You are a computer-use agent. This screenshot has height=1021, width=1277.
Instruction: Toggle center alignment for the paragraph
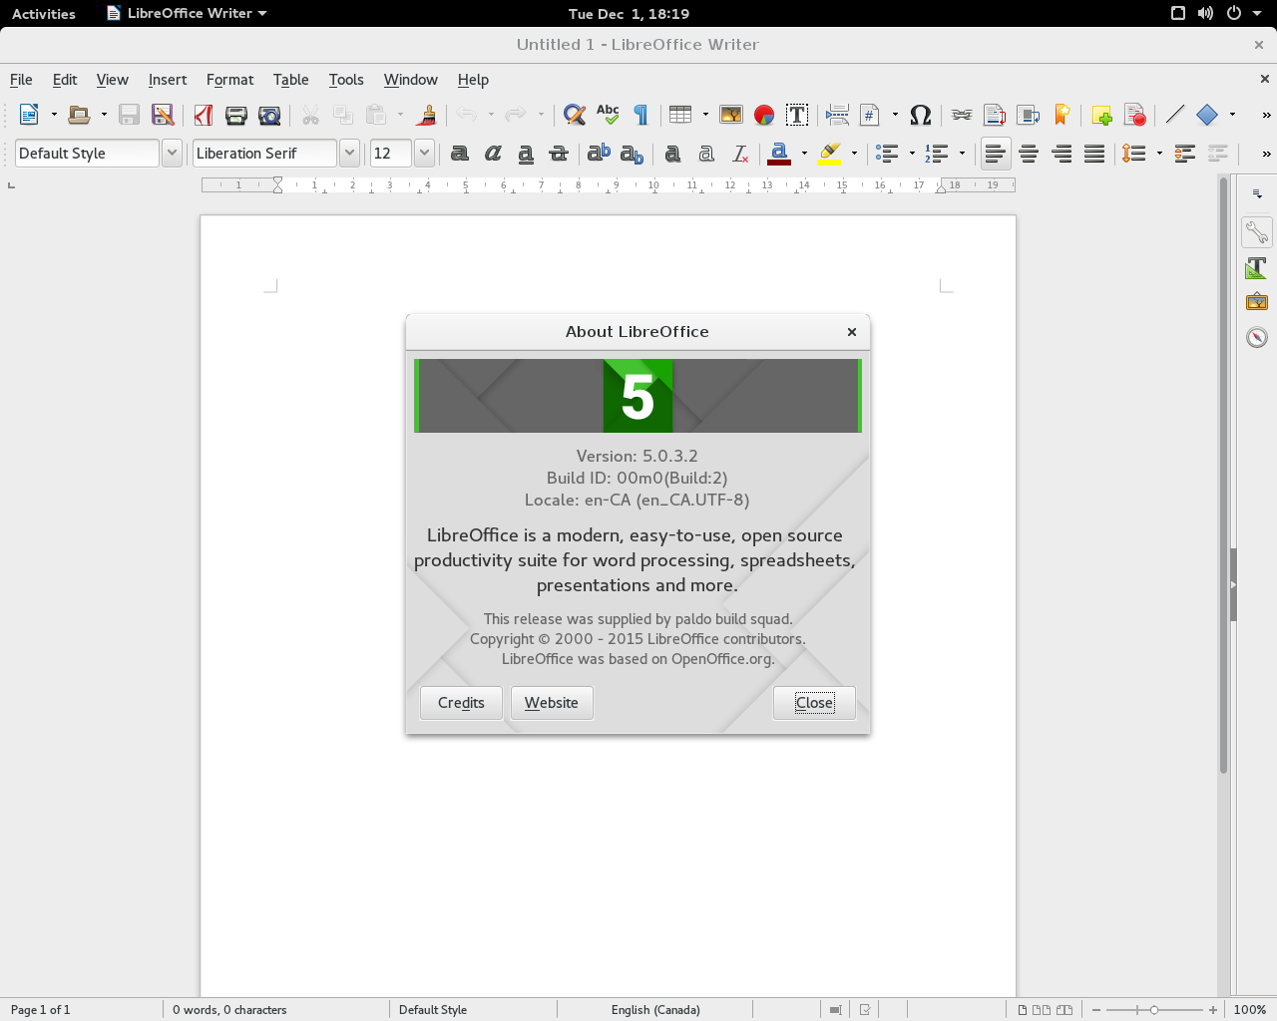pyautogui.click(x=1029, y=154)
